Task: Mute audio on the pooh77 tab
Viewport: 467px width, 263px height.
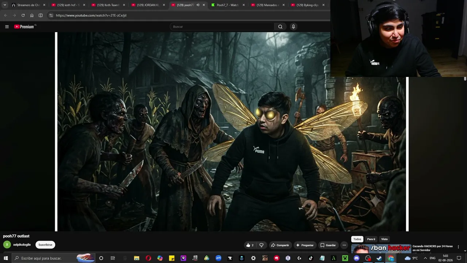Action: point(198,5)
